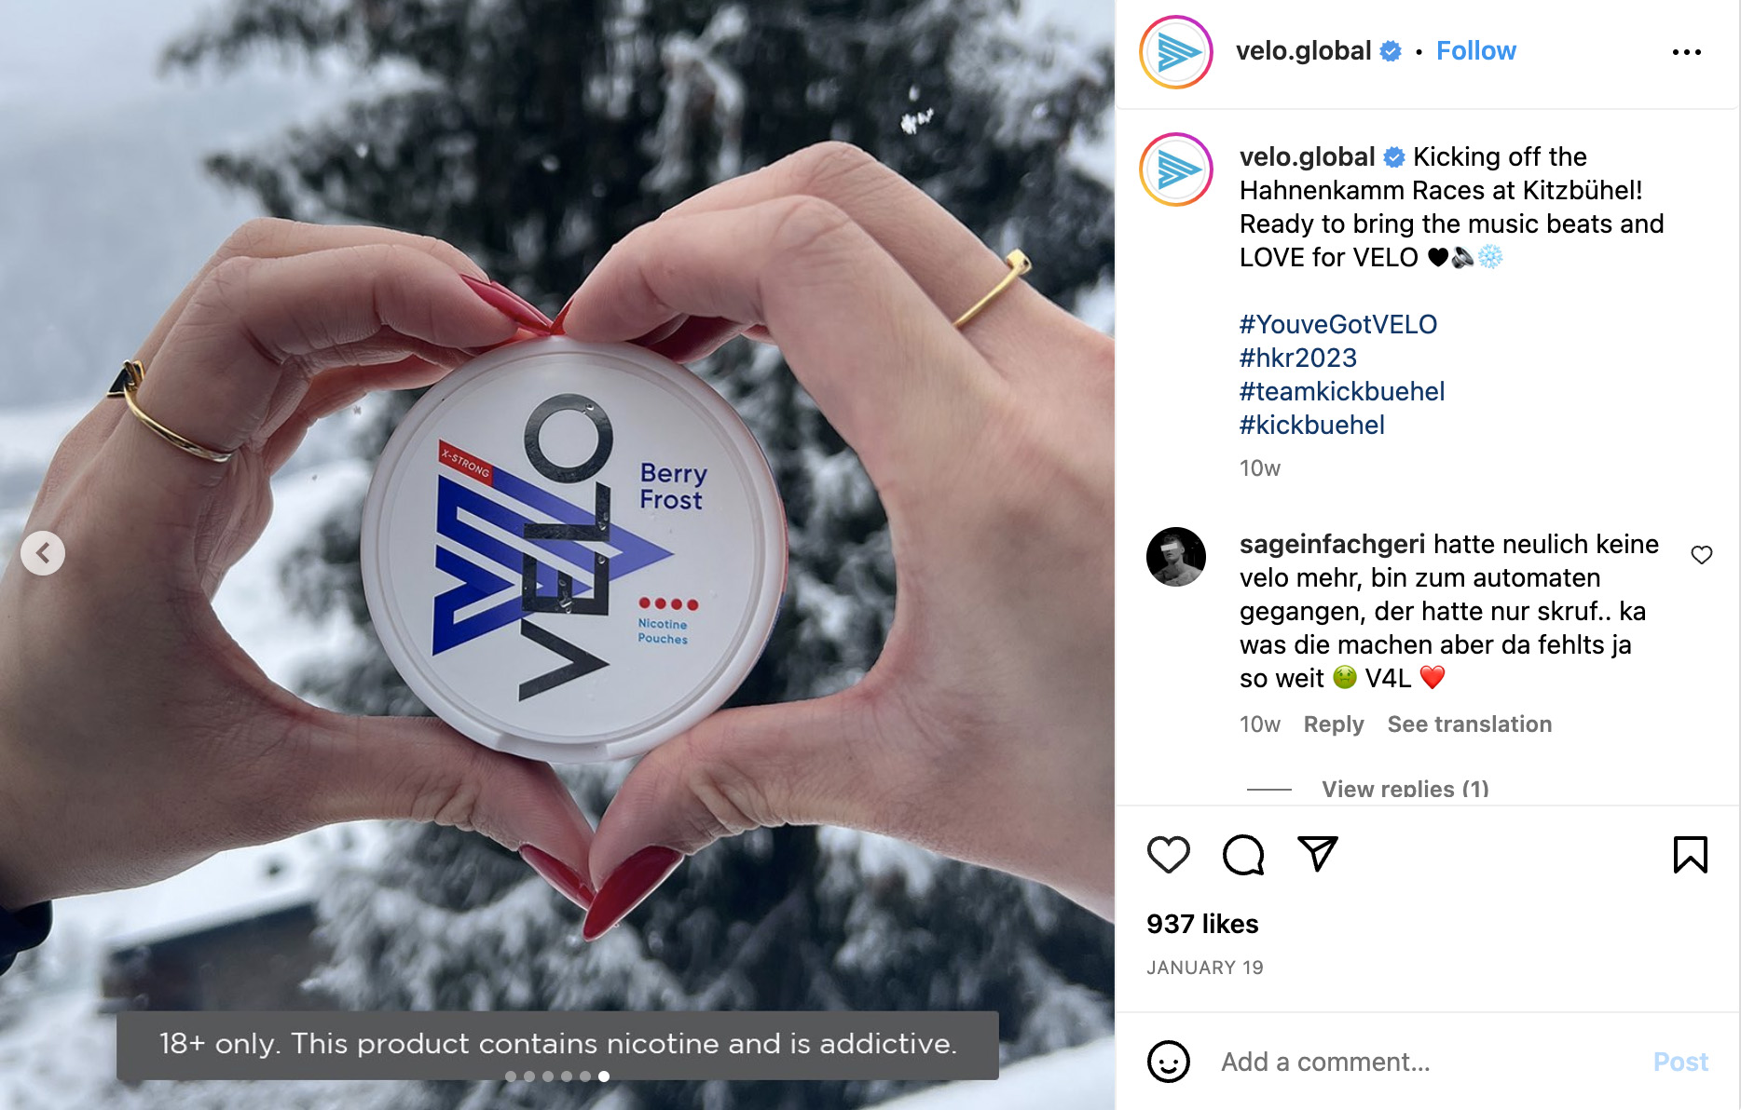Focus the Add a comment field

pos(1426,1062)
